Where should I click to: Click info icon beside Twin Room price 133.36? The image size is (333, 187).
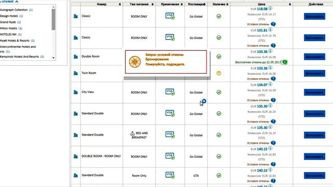(270, 68)
